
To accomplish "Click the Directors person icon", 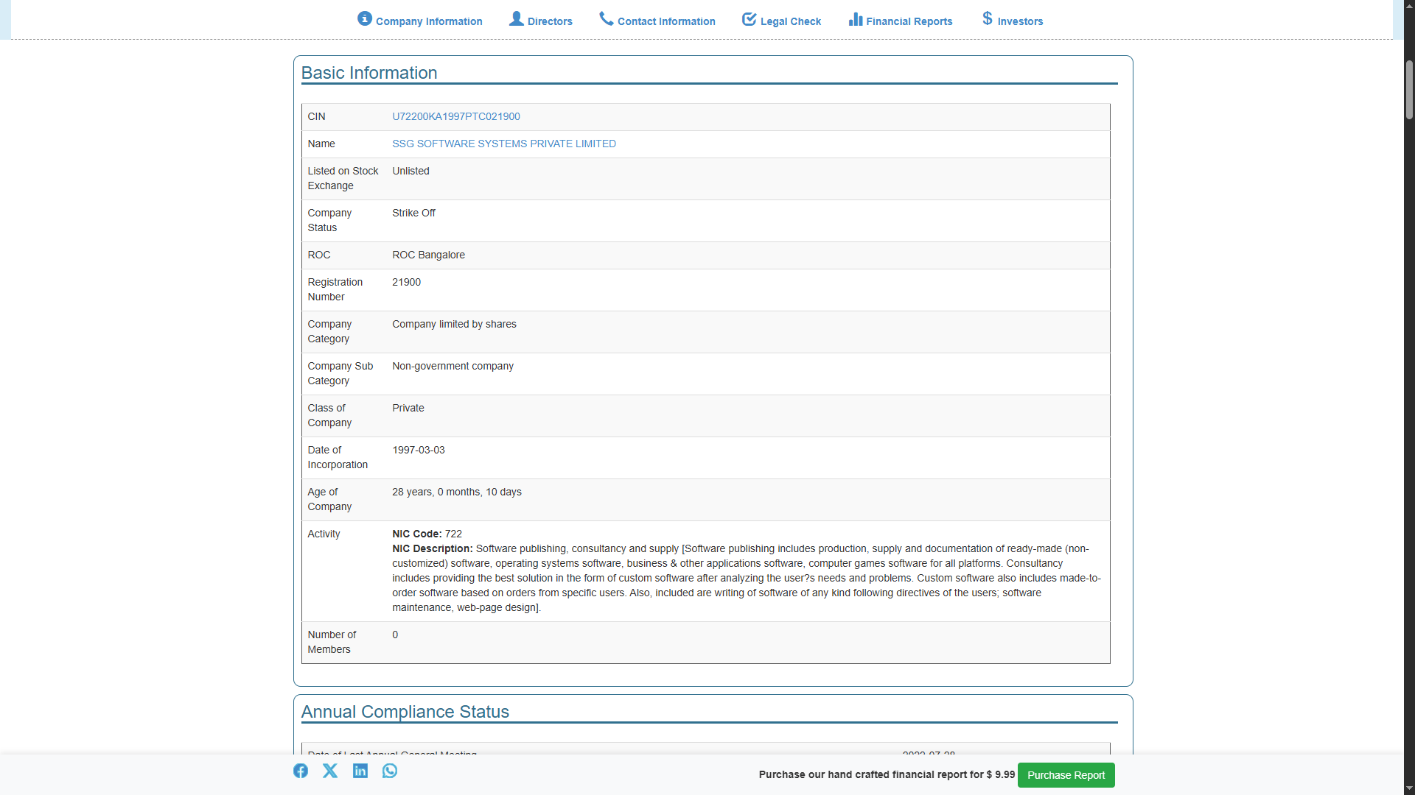I will point(517,18).
